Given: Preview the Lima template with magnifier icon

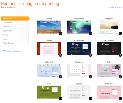Looking at the screenshot, I should (60, 98).
